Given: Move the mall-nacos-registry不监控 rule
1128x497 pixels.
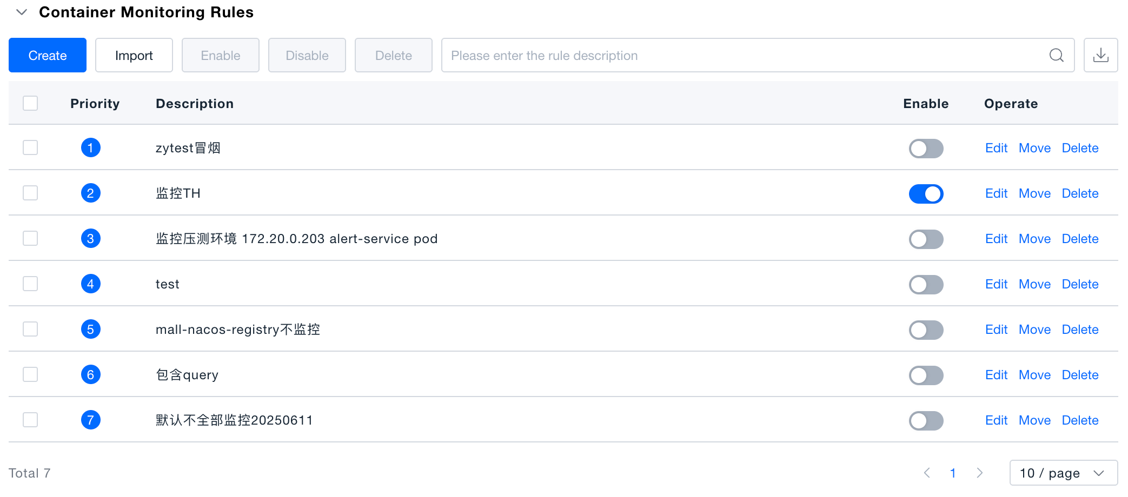Looking at the screenshot, I should (x=1034, y=330).
